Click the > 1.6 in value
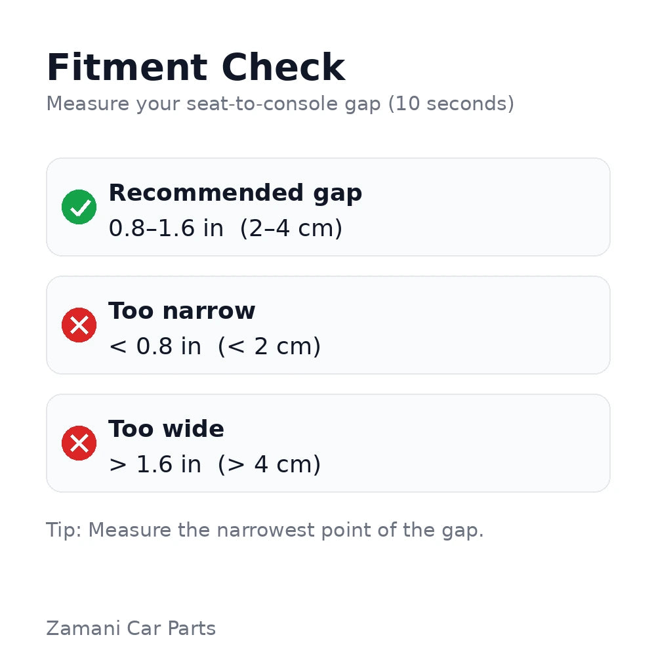Screen dimensions: 656x656 coord(155,464)
